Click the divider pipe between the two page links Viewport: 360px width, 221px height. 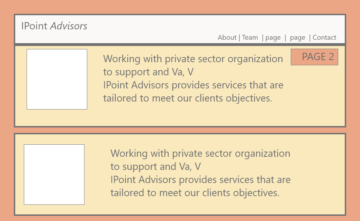click(x=285, y=38)
